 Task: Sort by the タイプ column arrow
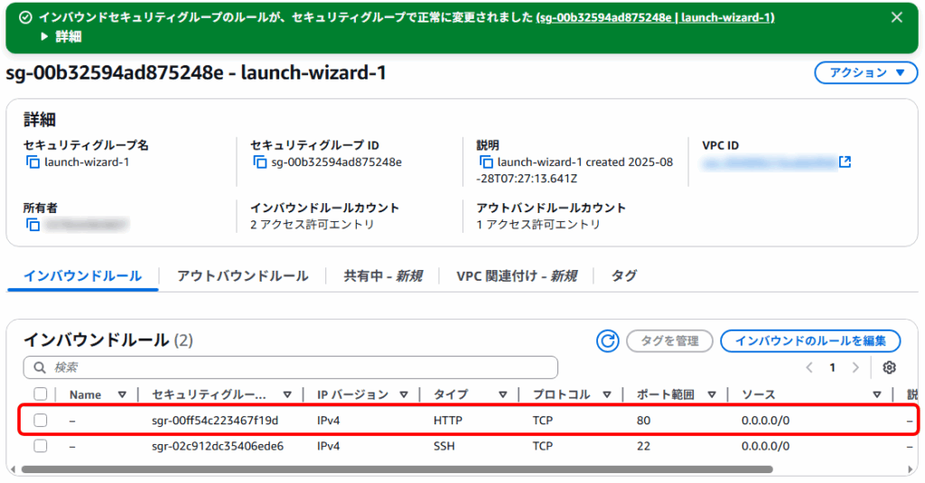504,395
